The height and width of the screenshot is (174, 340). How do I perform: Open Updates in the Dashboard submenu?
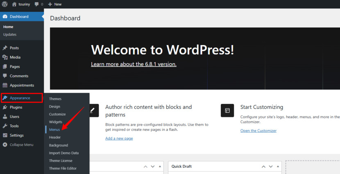[10, 34]
